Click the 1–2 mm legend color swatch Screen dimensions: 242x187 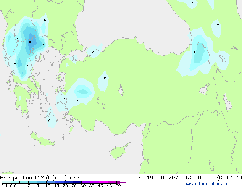(x=24, y=182)
